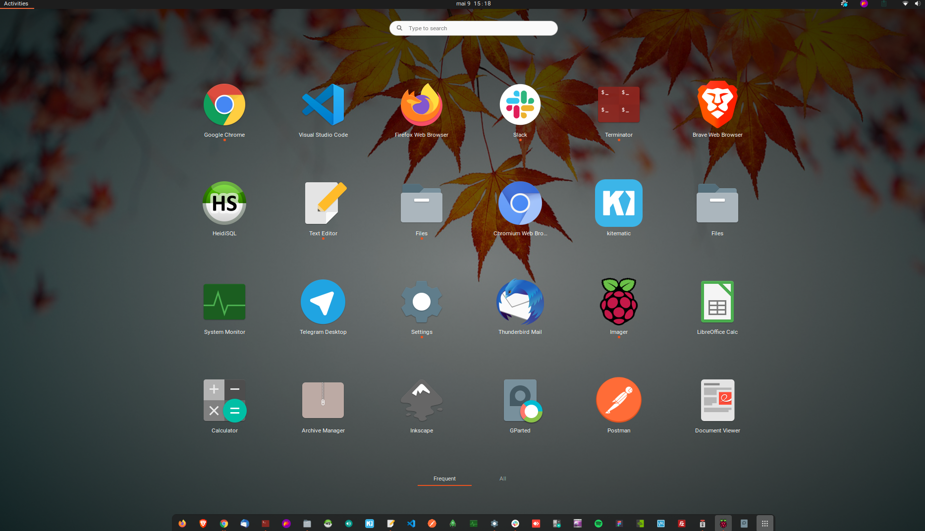Launch GParted from the app grid
Image resolution: width=925 pixels, height=531 pixels.
pyautogui.click(x=523, y=401)
